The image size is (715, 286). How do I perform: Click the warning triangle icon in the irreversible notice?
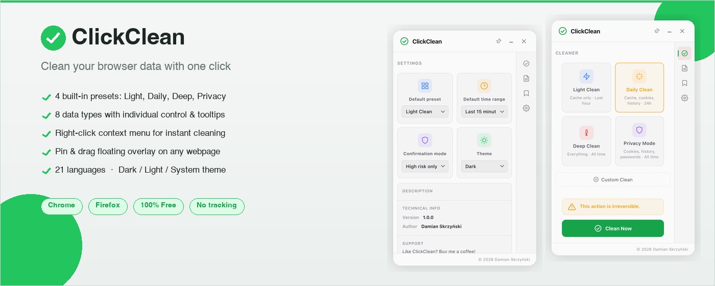(x=571, y=207)
